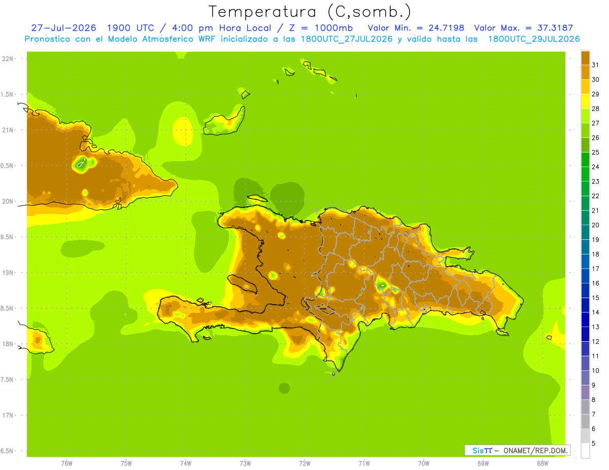
Task: Click the grey legend swatch between 6 and 7
Action: [585, 421]
